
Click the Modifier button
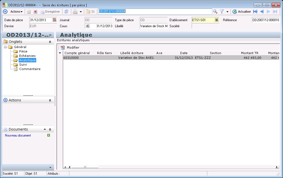(x=70, y=48)
